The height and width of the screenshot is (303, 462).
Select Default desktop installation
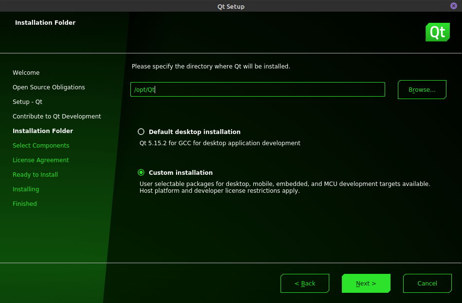[x=141, y=132]
